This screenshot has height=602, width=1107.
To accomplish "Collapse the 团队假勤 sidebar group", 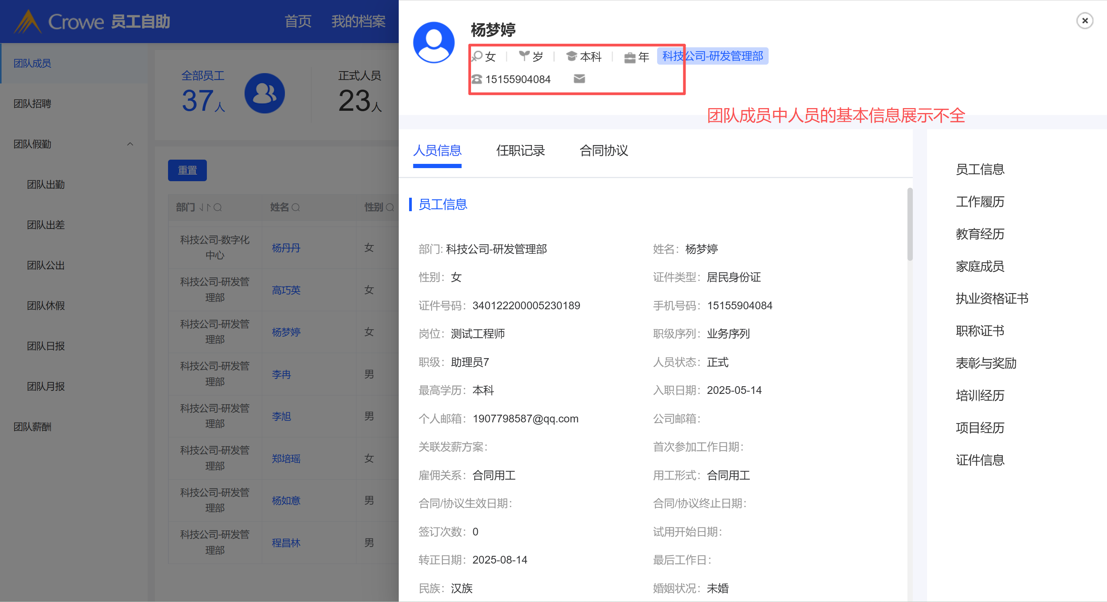I will point(130,144).
